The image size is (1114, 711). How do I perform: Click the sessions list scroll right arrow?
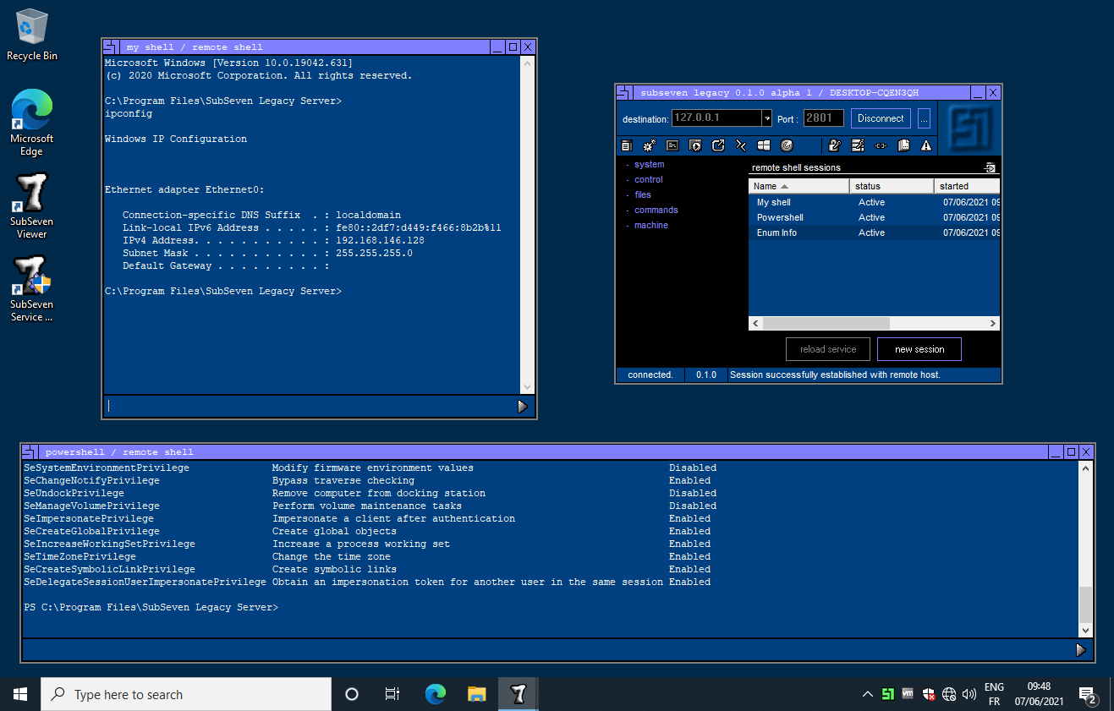pyautogui.click(x=993, y=323)
